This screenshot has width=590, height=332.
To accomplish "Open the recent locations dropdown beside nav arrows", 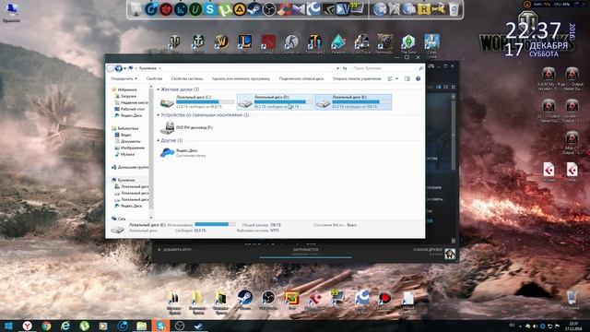I will (x=124, y=68).
